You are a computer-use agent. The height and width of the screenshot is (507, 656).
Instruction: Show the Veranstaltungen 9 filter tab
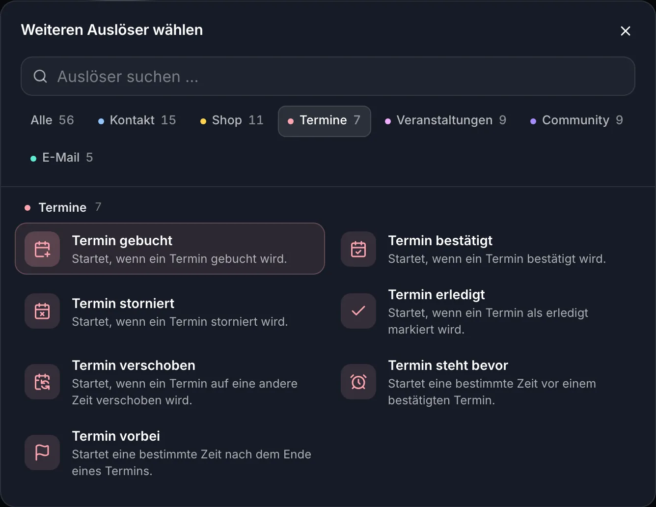point(445,120)
